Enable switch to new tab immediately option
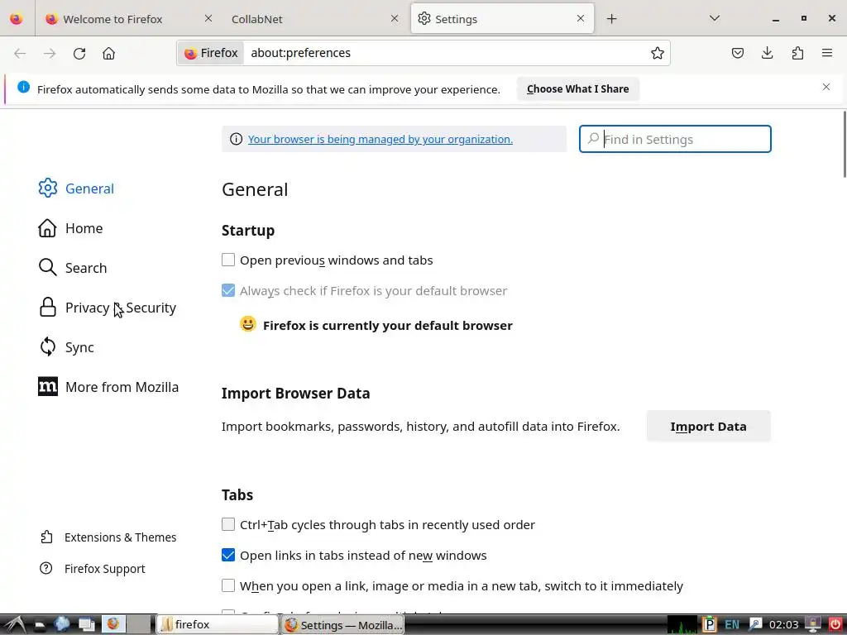Image resolution: width=847 pixels, height=635 pixels. pyautogui.click(x=228, y=586)
